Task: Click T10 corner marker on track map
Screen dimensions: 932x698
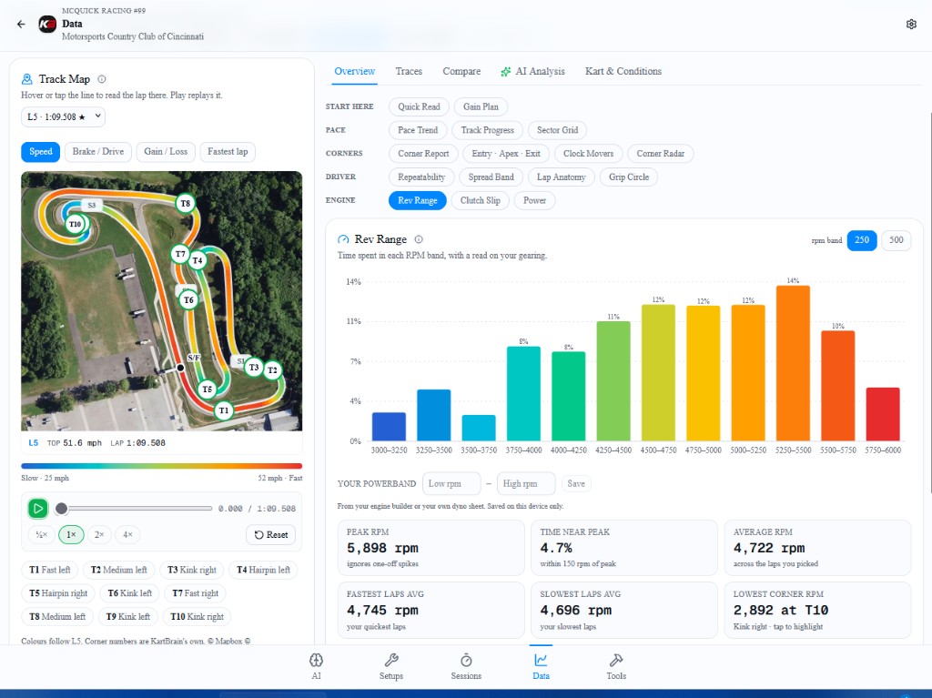Action: pos(75,224)
